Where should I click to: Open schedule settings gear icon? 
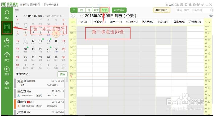tap(211, 15)
